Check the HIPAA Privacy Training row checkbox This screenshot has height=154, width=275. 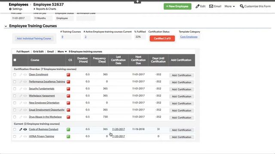pos(15,136)
